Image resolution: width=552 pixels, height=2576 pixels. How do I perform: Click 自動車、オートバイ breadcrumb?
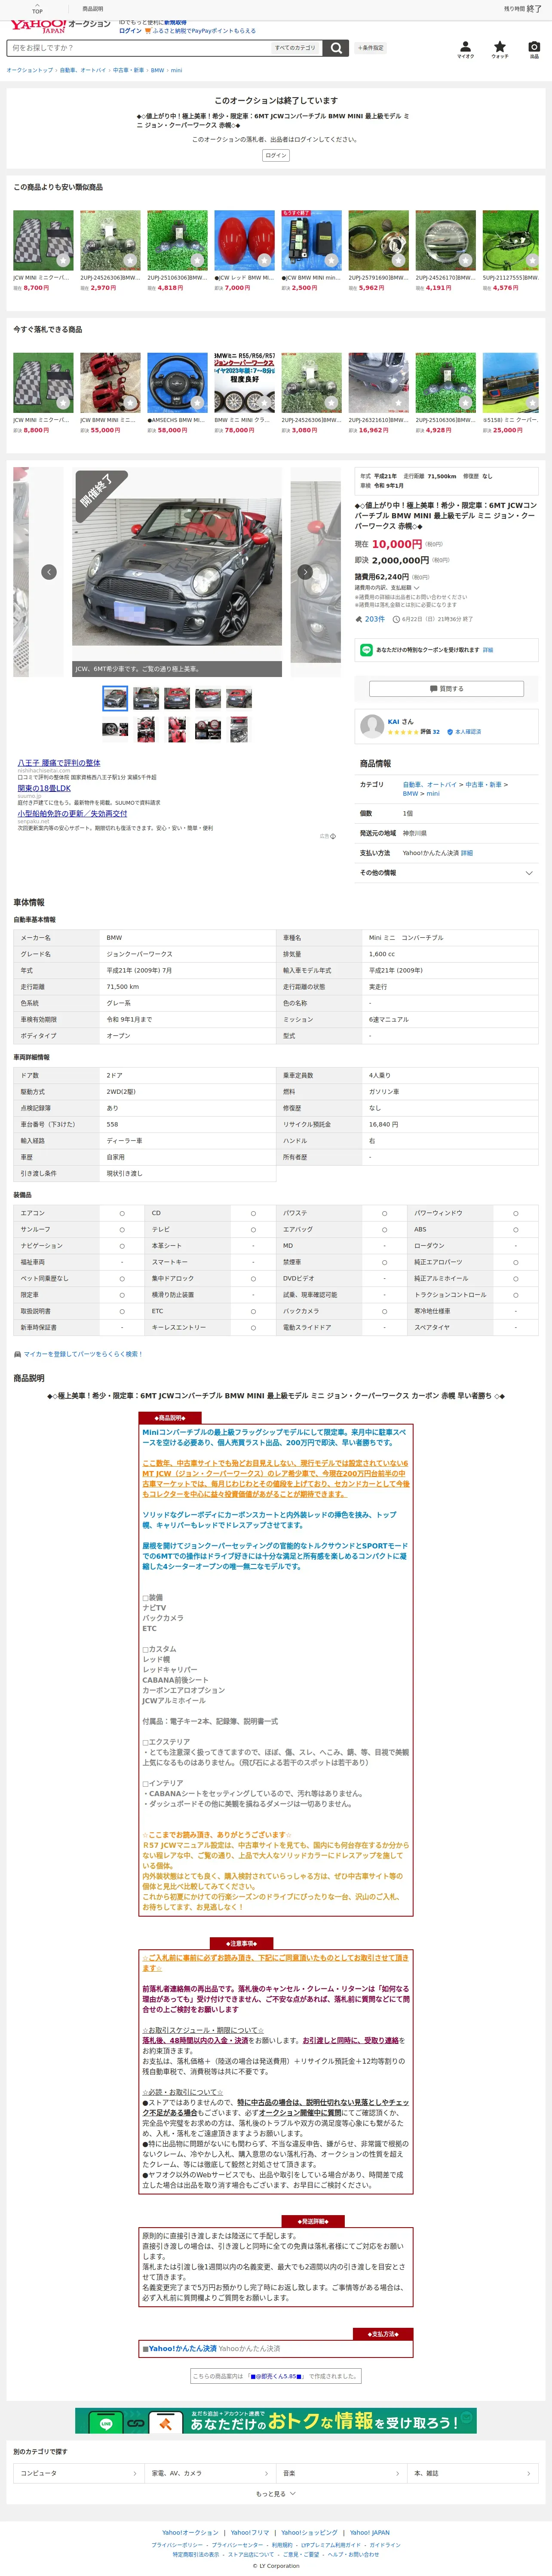coord(82,70)
